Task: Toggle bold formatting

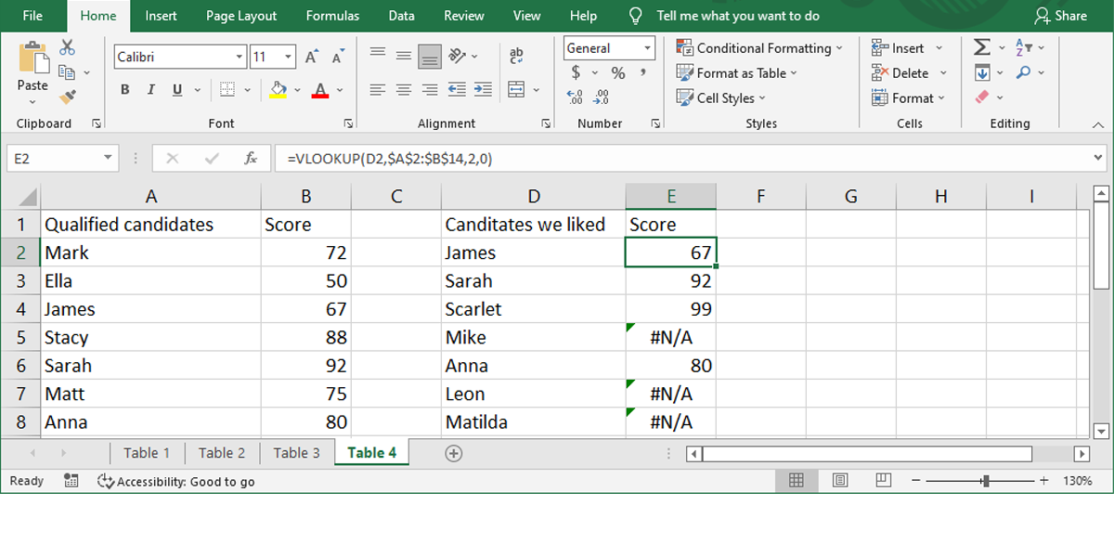Action: (124, 89)
